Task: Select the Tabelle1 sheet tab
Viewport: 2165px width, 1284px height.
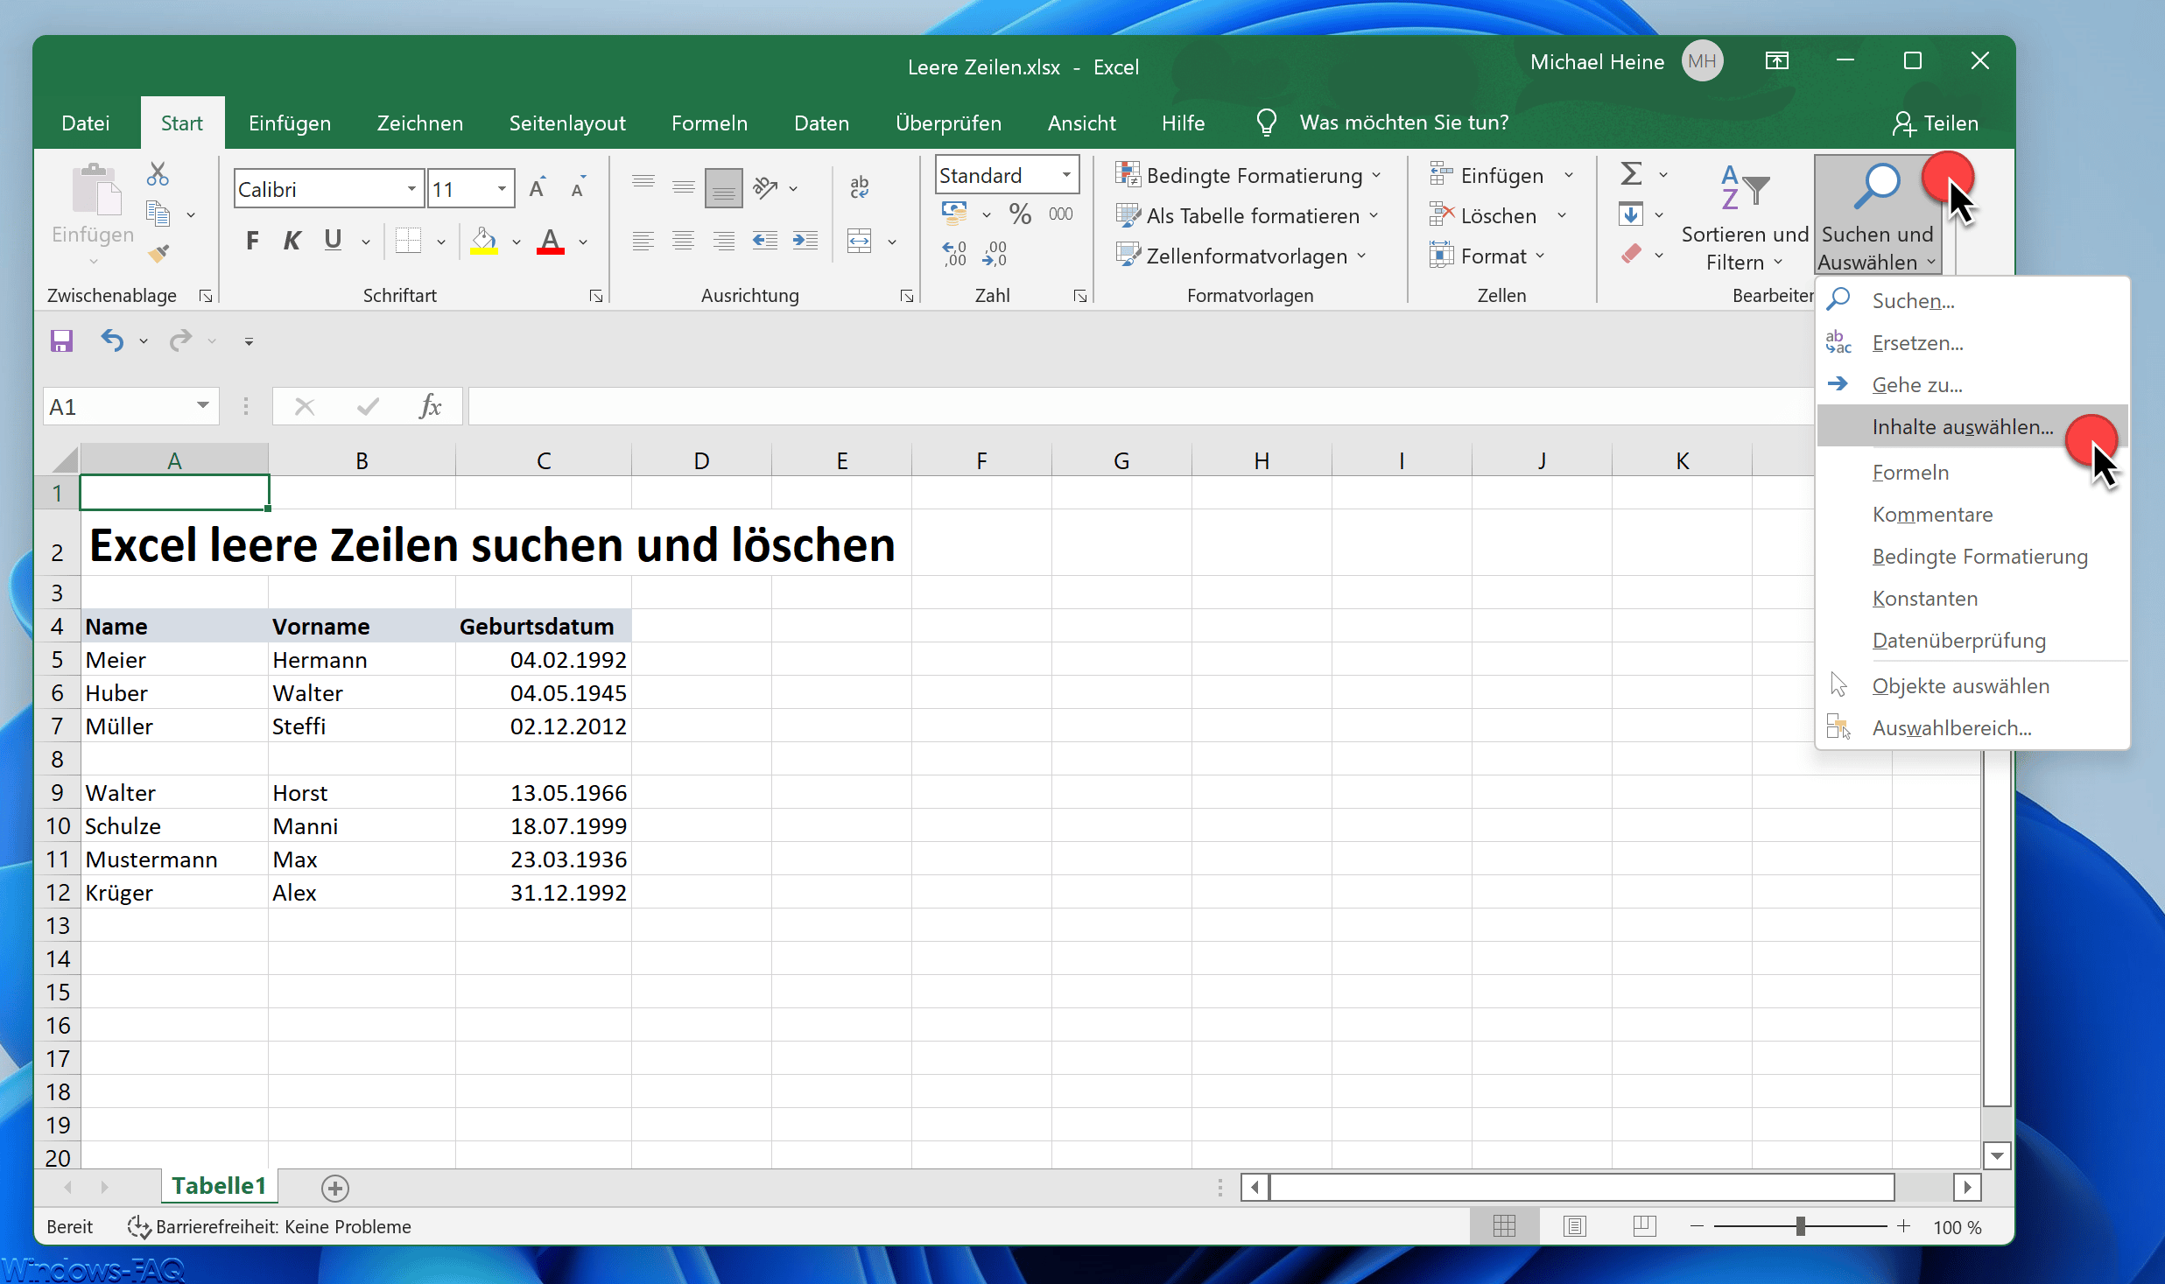Action: [x=219, y=1186]
